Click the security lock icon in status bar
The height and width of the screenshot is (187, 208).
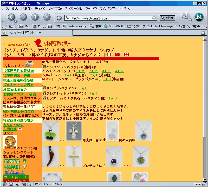tap(204, 184)
